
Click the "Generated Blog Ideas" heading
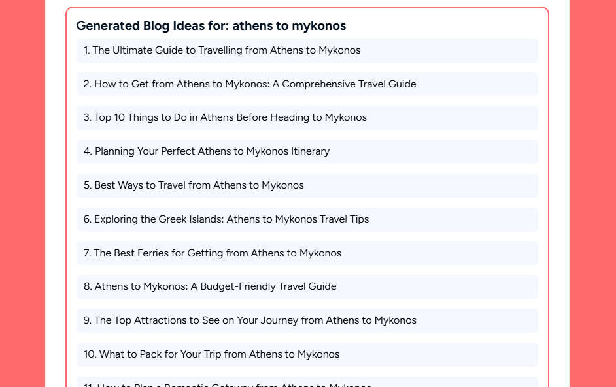211,26
